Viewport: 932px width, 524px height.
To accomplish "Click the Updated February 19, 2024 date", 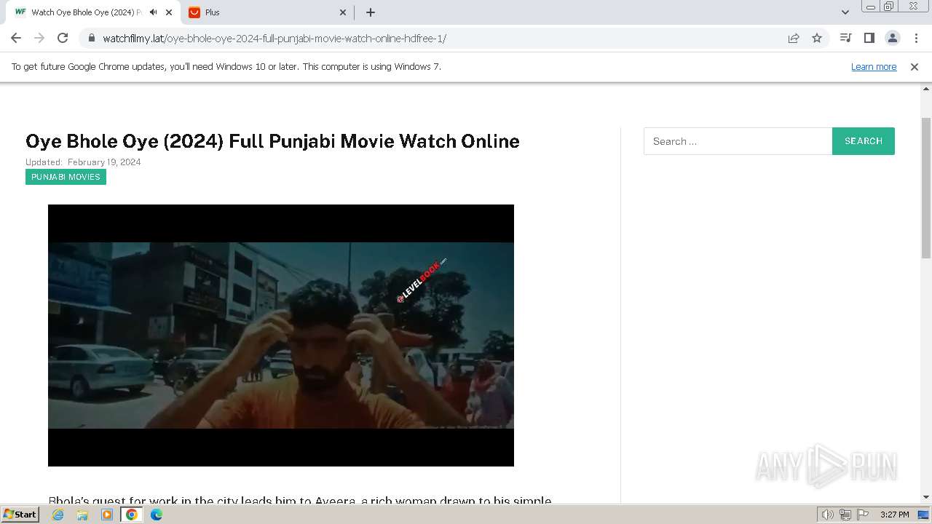I will pyautogui.click(x=83, y=162).
